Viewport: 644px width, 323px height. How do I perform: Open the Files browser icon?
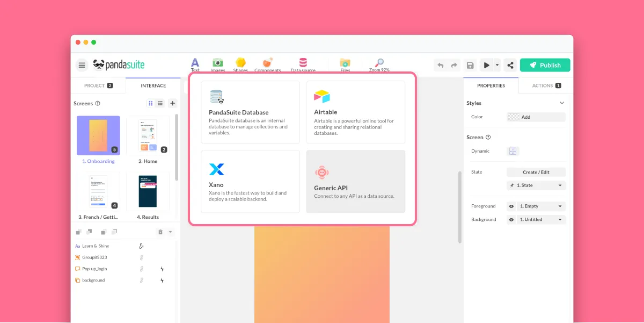(x=345, y=63)
